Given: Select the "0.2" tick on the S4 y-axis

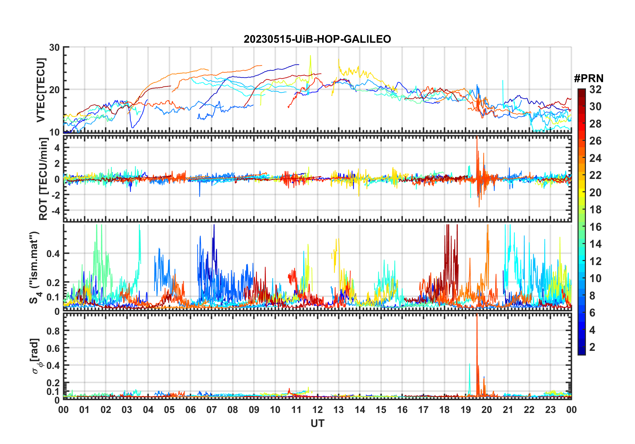Looking at the screenshot, I should [x=53, y=282].
